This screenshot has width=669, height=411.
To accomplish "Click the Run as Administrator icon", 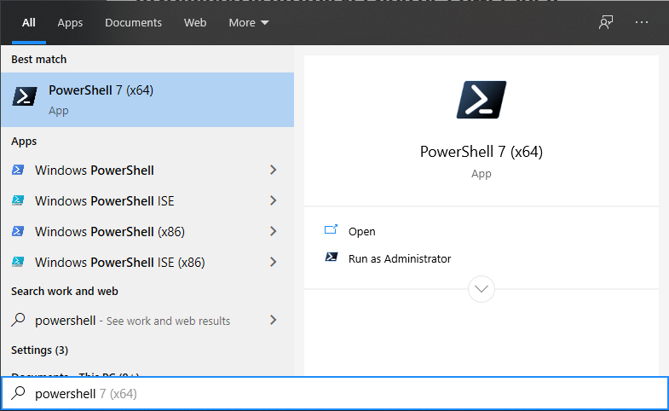I will tap(331, 257).
